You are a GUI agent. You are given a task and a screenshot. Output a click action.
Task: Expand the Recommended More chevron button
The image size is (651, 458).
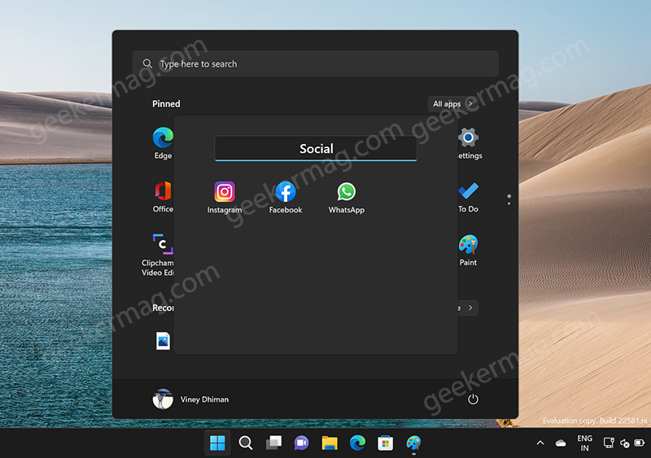click(468, 308)
